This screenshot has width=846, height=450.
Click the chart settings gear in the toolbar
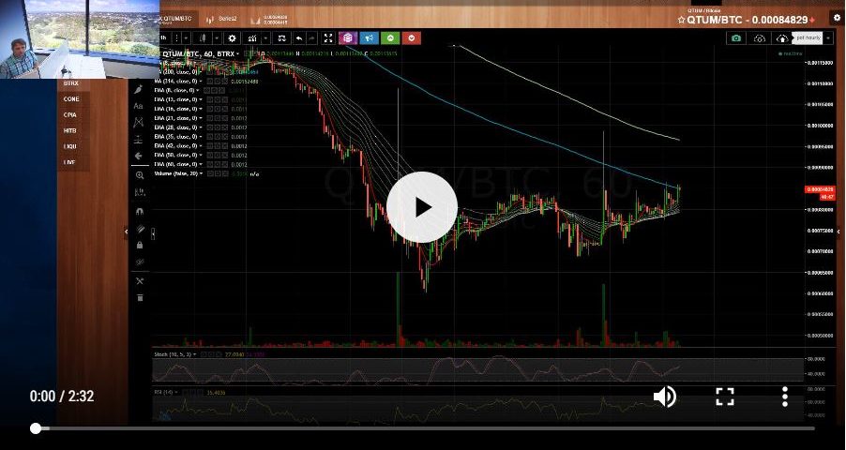pyautogui.click(x=232, y=38)
